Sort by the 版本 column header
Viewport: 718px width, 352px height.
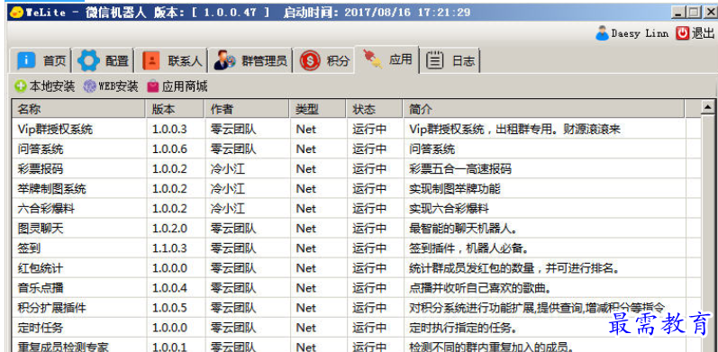176,110
